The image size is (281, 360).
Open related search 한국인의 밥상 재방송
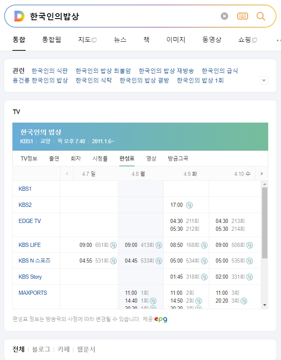[166, 71]
